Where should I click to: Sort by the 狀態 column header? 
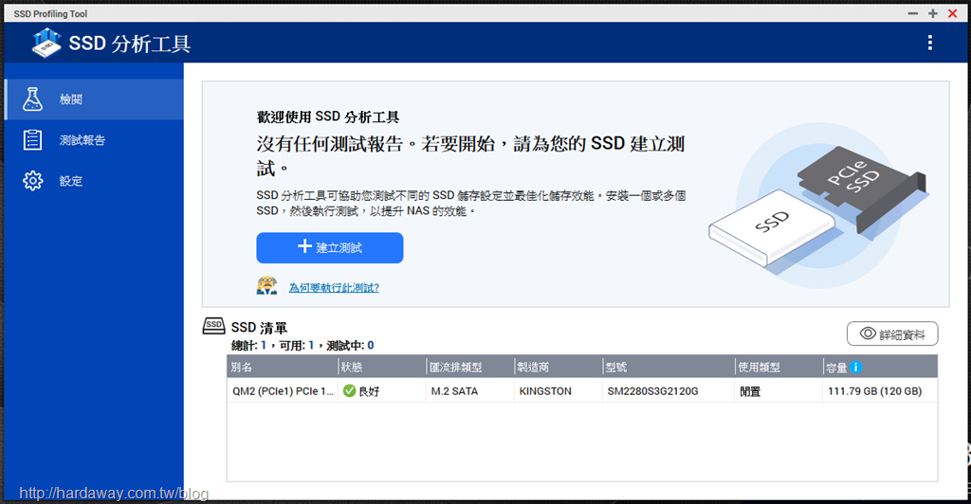[382, 367]
